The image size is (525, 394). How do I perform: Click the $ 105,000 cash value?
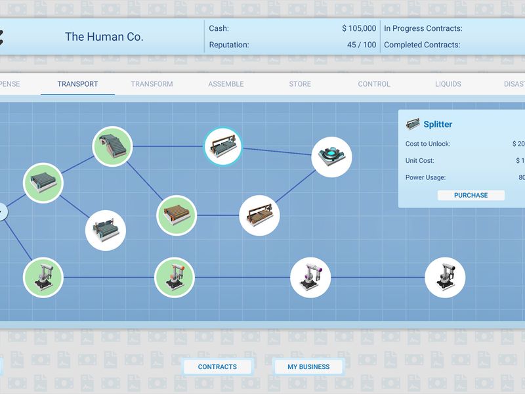pos(359,28)
